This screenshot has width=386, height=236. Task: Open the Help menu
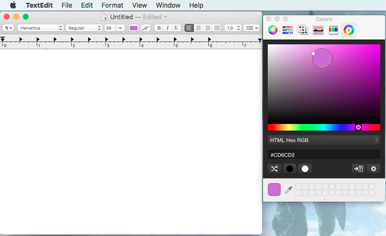196,5
